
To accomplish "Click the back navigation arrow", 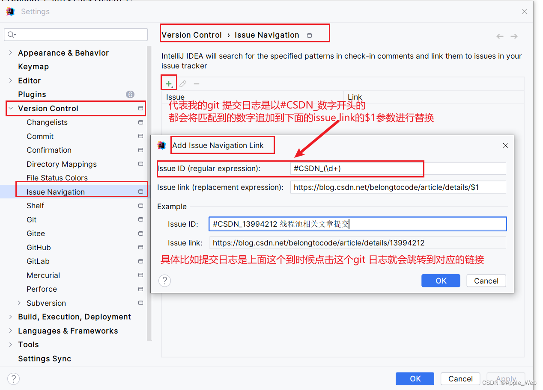I will tap(500, 36).
